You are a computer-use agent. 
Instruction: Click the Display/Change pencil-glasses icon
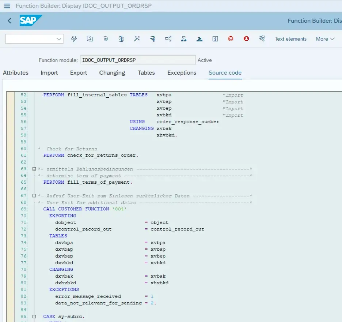(x=74, y=39)
